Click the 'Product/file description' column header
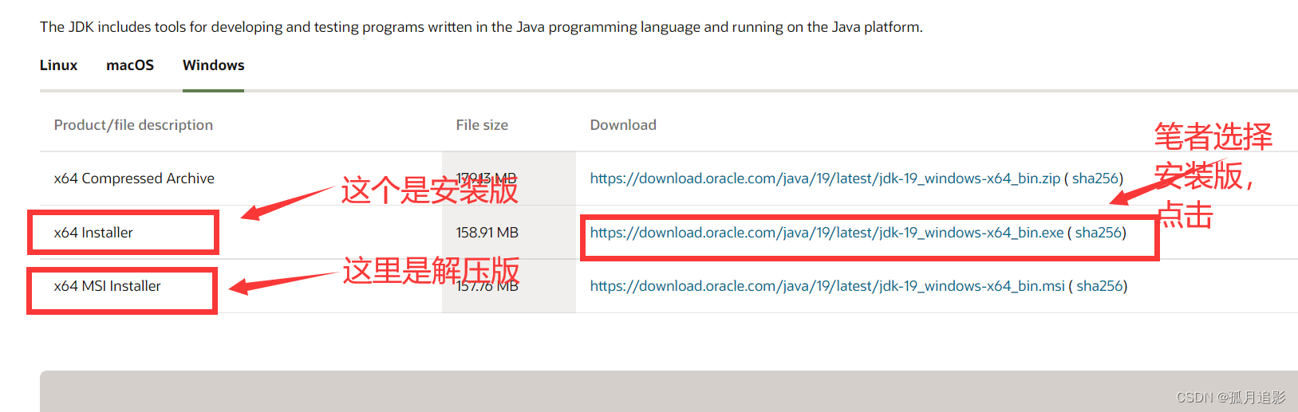1298x412 pixels. point(133,125)
